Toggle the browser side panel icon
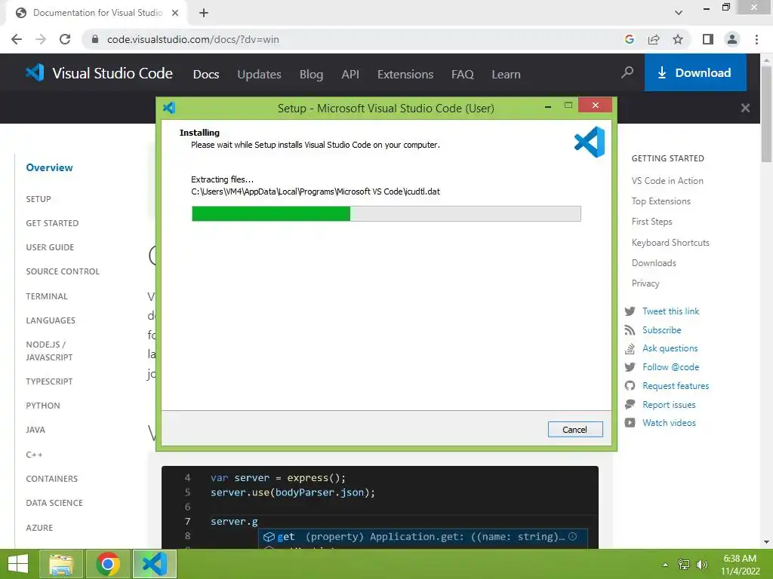The height and width of the screenshot is (579, 773). point(708,39)
